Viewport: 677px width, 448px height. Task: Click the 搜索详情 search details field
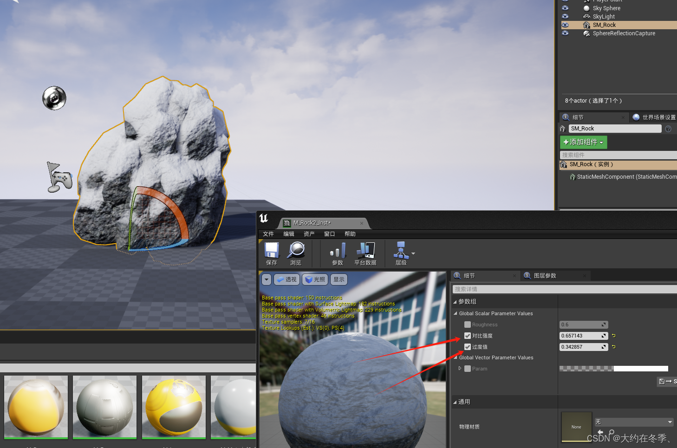pos(565,289)
